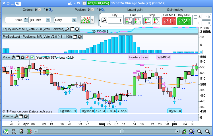Click the green Buy MKT button
This screenshot has width=213, height=136.
[184, 21]
